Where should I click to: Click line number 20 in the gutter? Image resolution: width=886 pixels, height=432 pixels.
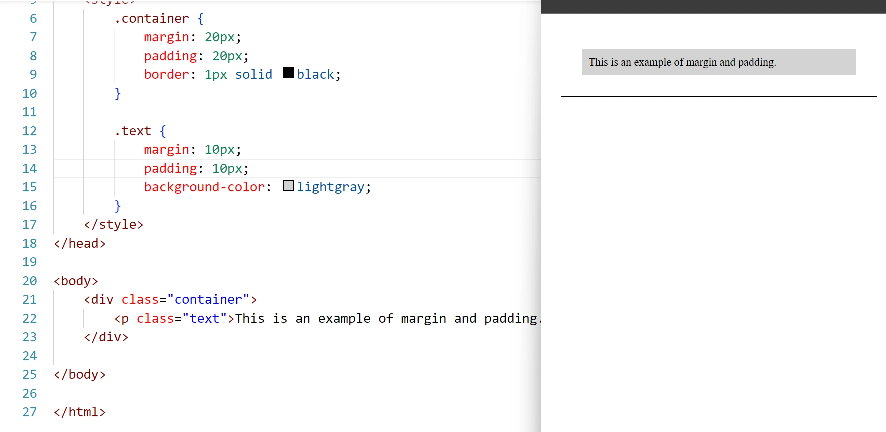point(30,281)
